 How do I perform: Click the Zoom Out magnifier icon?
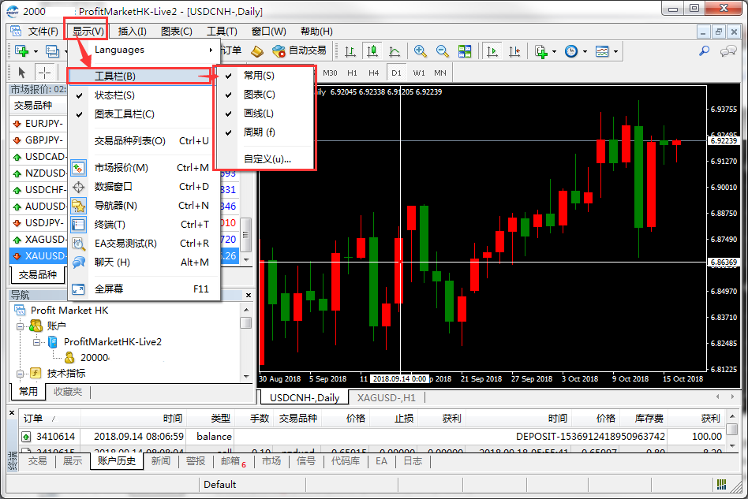[443, 51]
